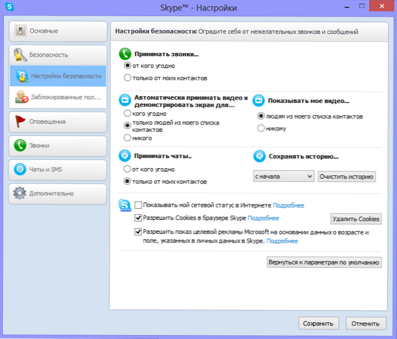Click the blocked user icon in sidebar
The height and width of the screenshot is (339, 397).
click(x=22, y=97)
